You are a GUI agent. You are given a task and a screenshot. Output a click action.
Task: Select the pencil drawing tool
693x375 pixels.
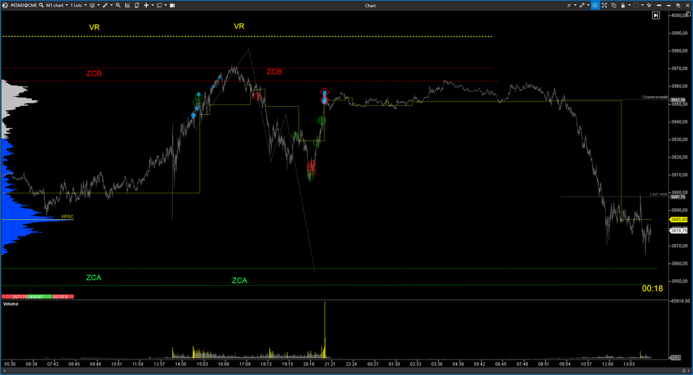105,5
